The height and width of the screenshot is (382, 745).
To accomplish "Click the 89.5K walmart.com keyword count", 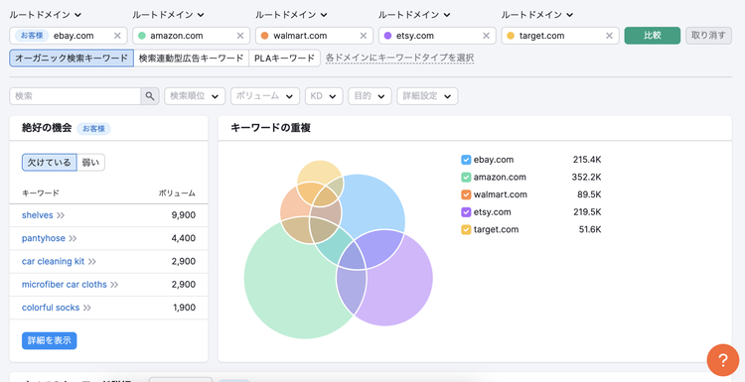I will coord(589,194).
